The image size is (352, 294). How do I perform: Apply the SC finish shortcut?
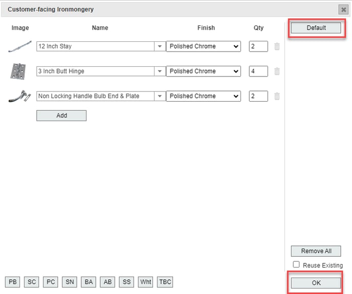pyautogui.click(x=32, y=282)
